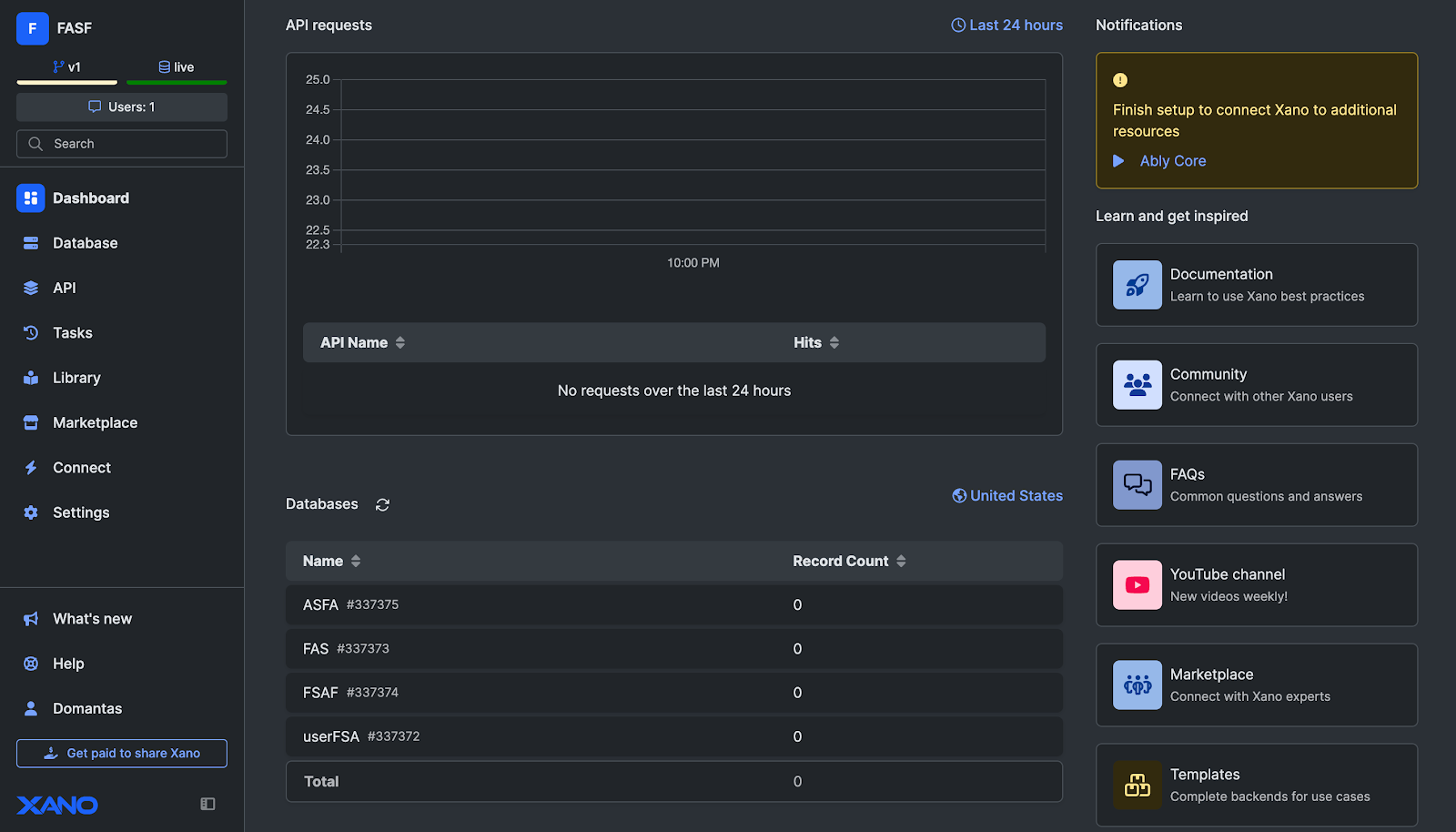
Task: Click the Domantas user profile icon
Action: 31,708
